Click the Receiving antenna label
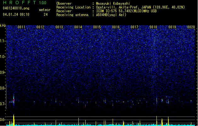The height and width of the screenshot is (126, 198). click(72, 15)
